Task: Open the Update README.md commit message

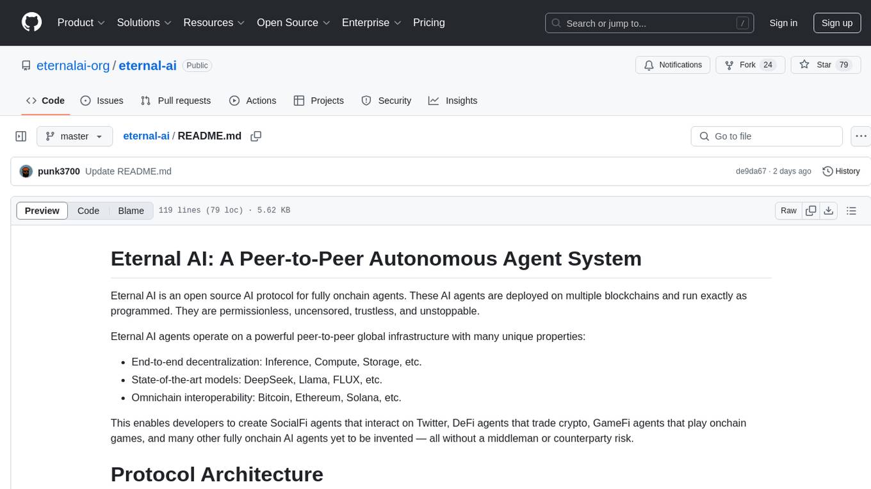Action: click(x=128, y=172)
